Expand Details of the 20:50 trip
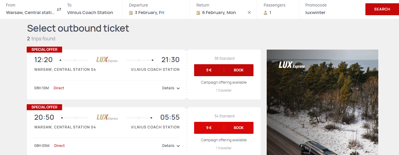Viewport: 399px width, 155px height. pyautogui.click(x=171, y=146)
